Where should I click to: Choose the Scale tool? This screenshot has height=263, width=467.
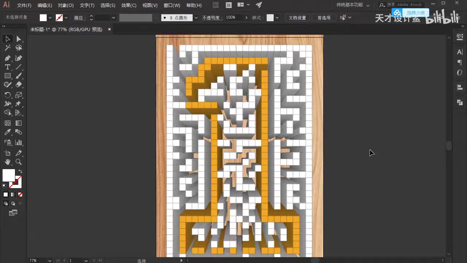[x=19, y=95]
